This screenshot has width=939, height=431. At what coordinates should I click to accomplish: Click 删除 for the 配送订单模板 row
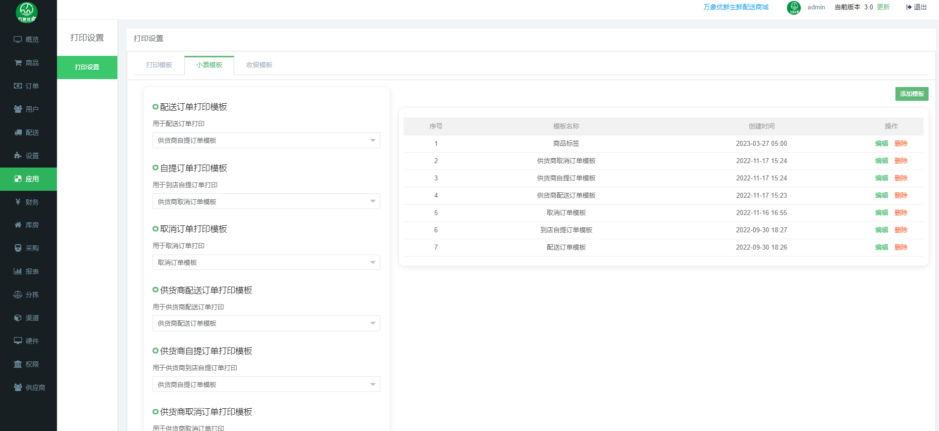901,248
